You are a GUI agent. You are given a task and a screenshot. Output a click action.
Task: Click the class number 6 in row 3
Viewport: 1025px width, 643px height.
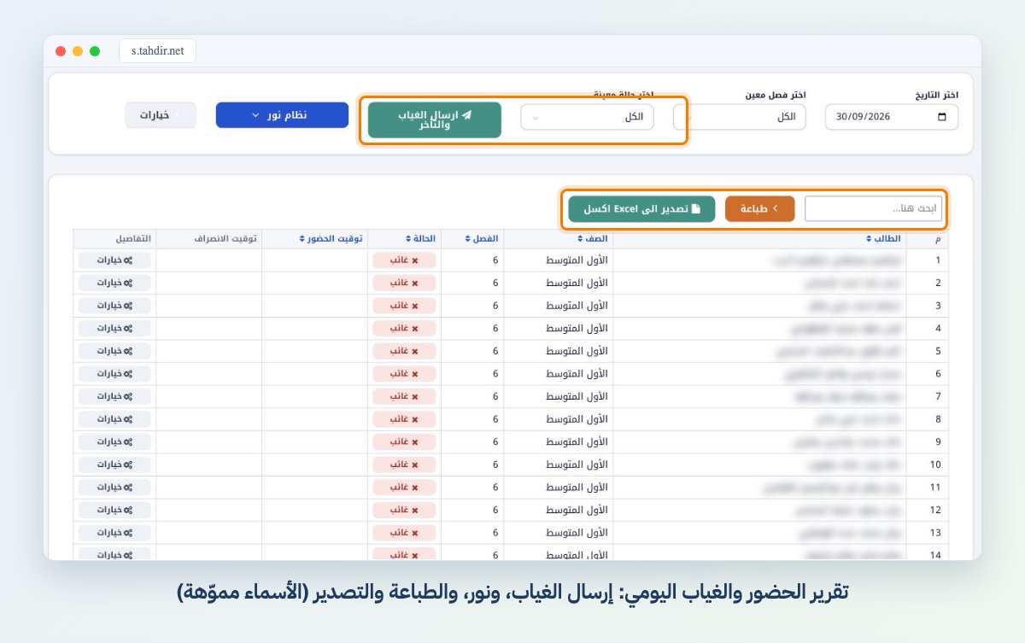(495, 305)
